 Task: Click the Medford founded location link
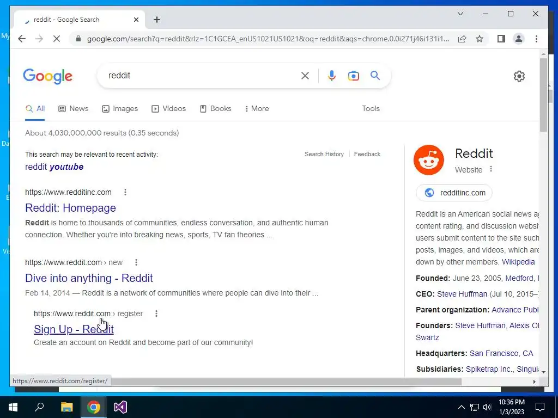519,278
